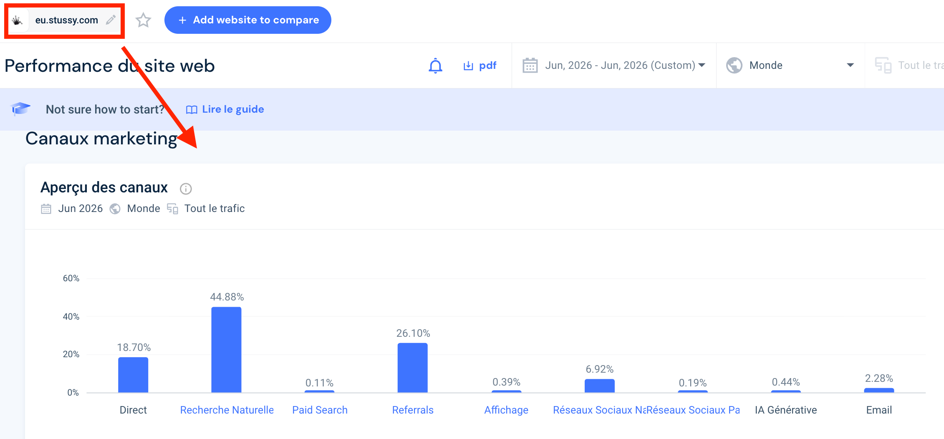Click the graduation cap icon in banner
This screenshot has width=944, height=439.
(20, 109)
